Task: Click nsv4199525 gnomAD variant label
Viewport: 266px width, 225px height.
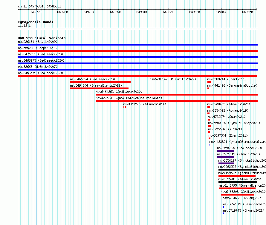Action: tap(242, 173)
